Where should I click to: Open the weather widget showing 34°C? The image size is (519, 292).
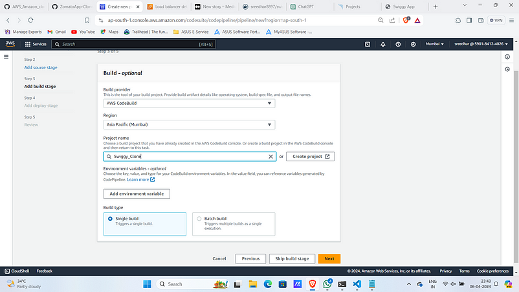pos(24,284)
